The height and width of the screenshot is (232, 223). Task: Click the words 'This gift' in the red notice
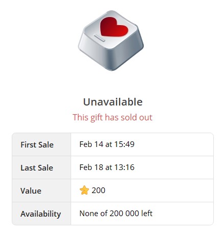(88, 117)
